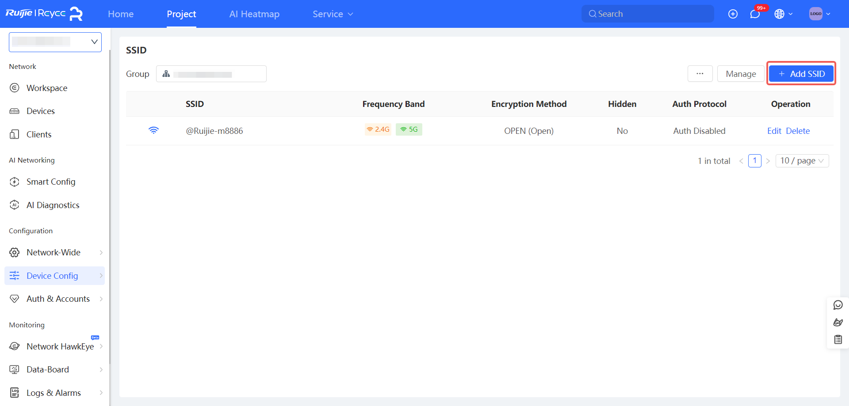Click Edit link for @Ruijie-m8886

click(x=774, y=131)
